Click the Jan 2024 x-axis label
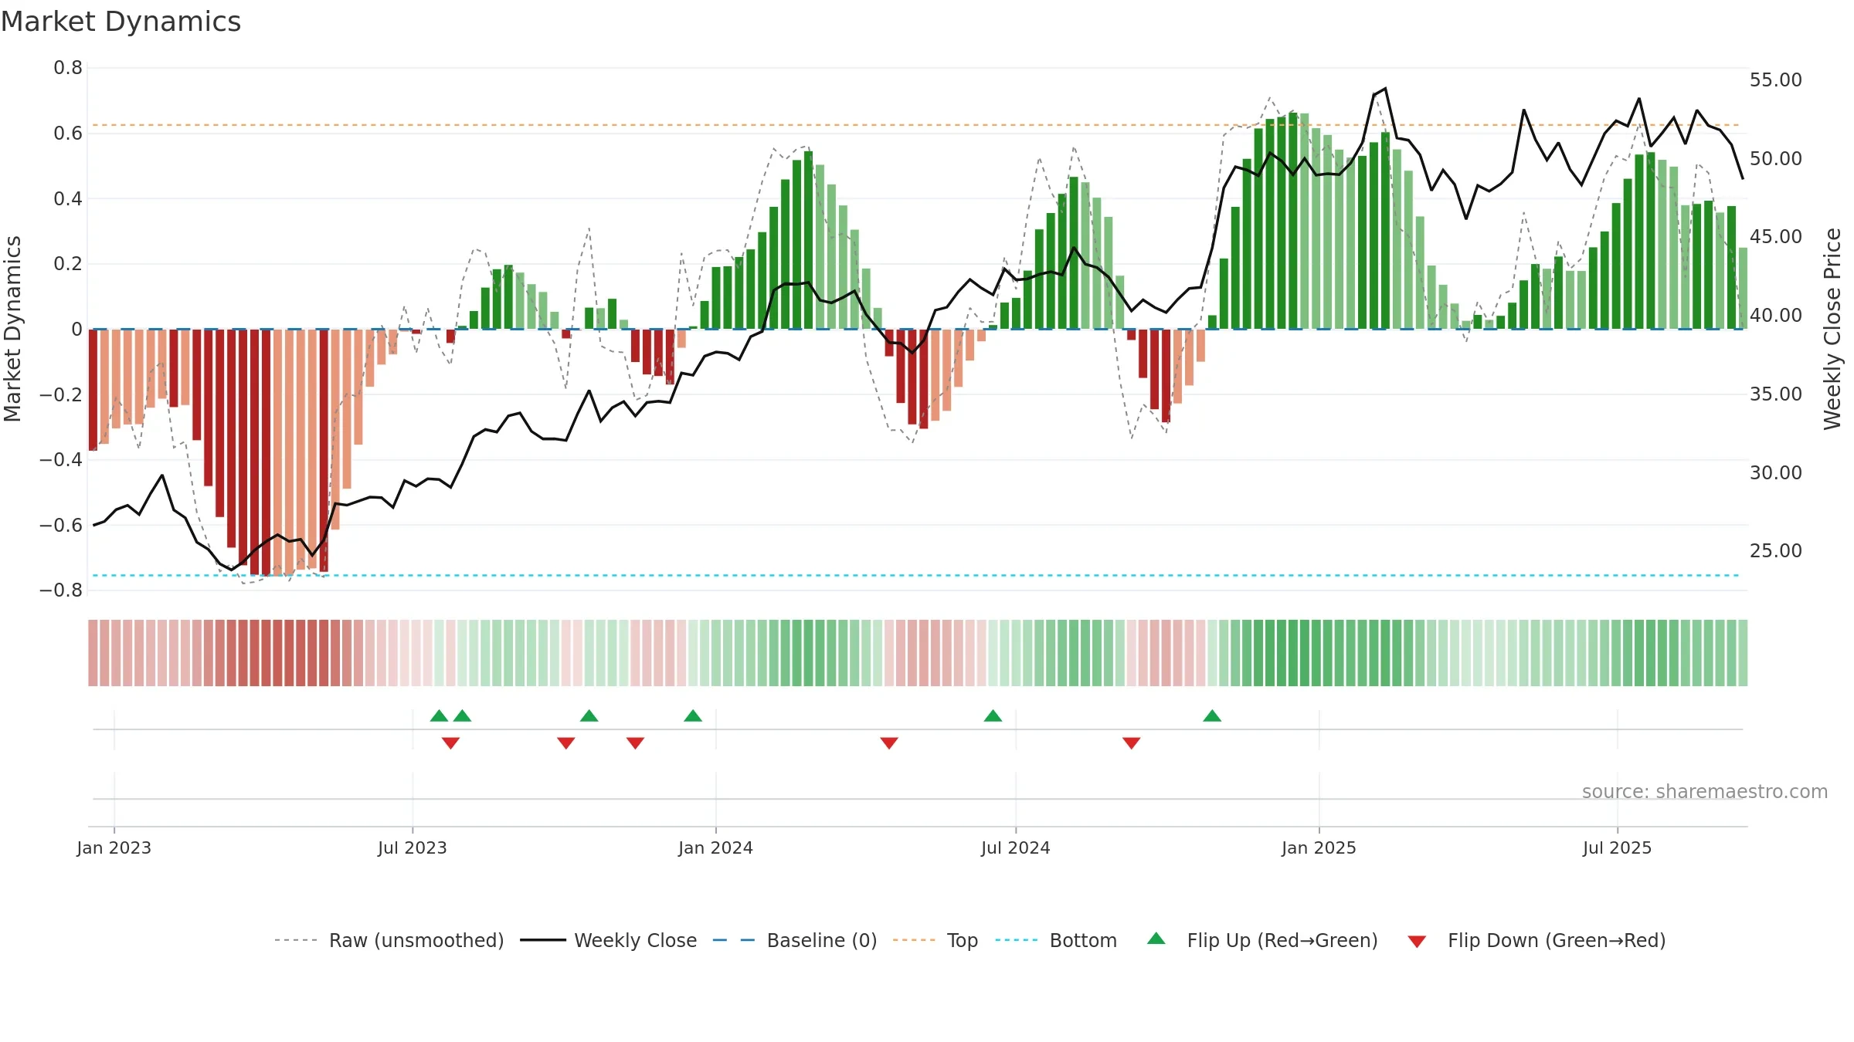Image resolution: width=1854 pixels, height=1042 pixels. (x=716, y=847)
